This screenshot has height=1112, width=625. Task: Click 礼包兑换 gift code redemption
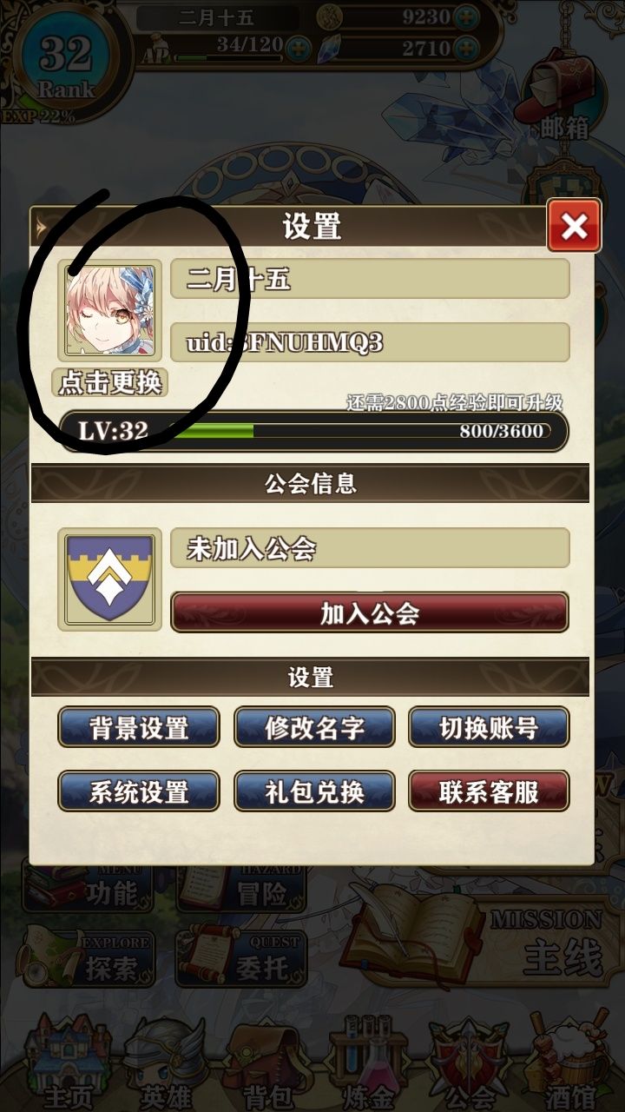click(314, 791)
